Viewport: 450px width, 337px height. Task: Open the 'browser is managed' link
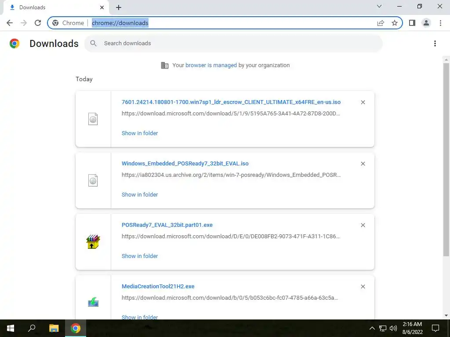click(x=211, y=65)
